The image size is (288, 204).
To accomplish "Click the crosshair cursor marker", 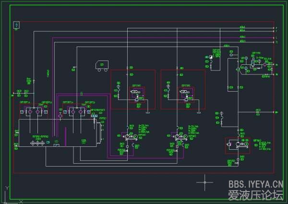I will point(205,182).
